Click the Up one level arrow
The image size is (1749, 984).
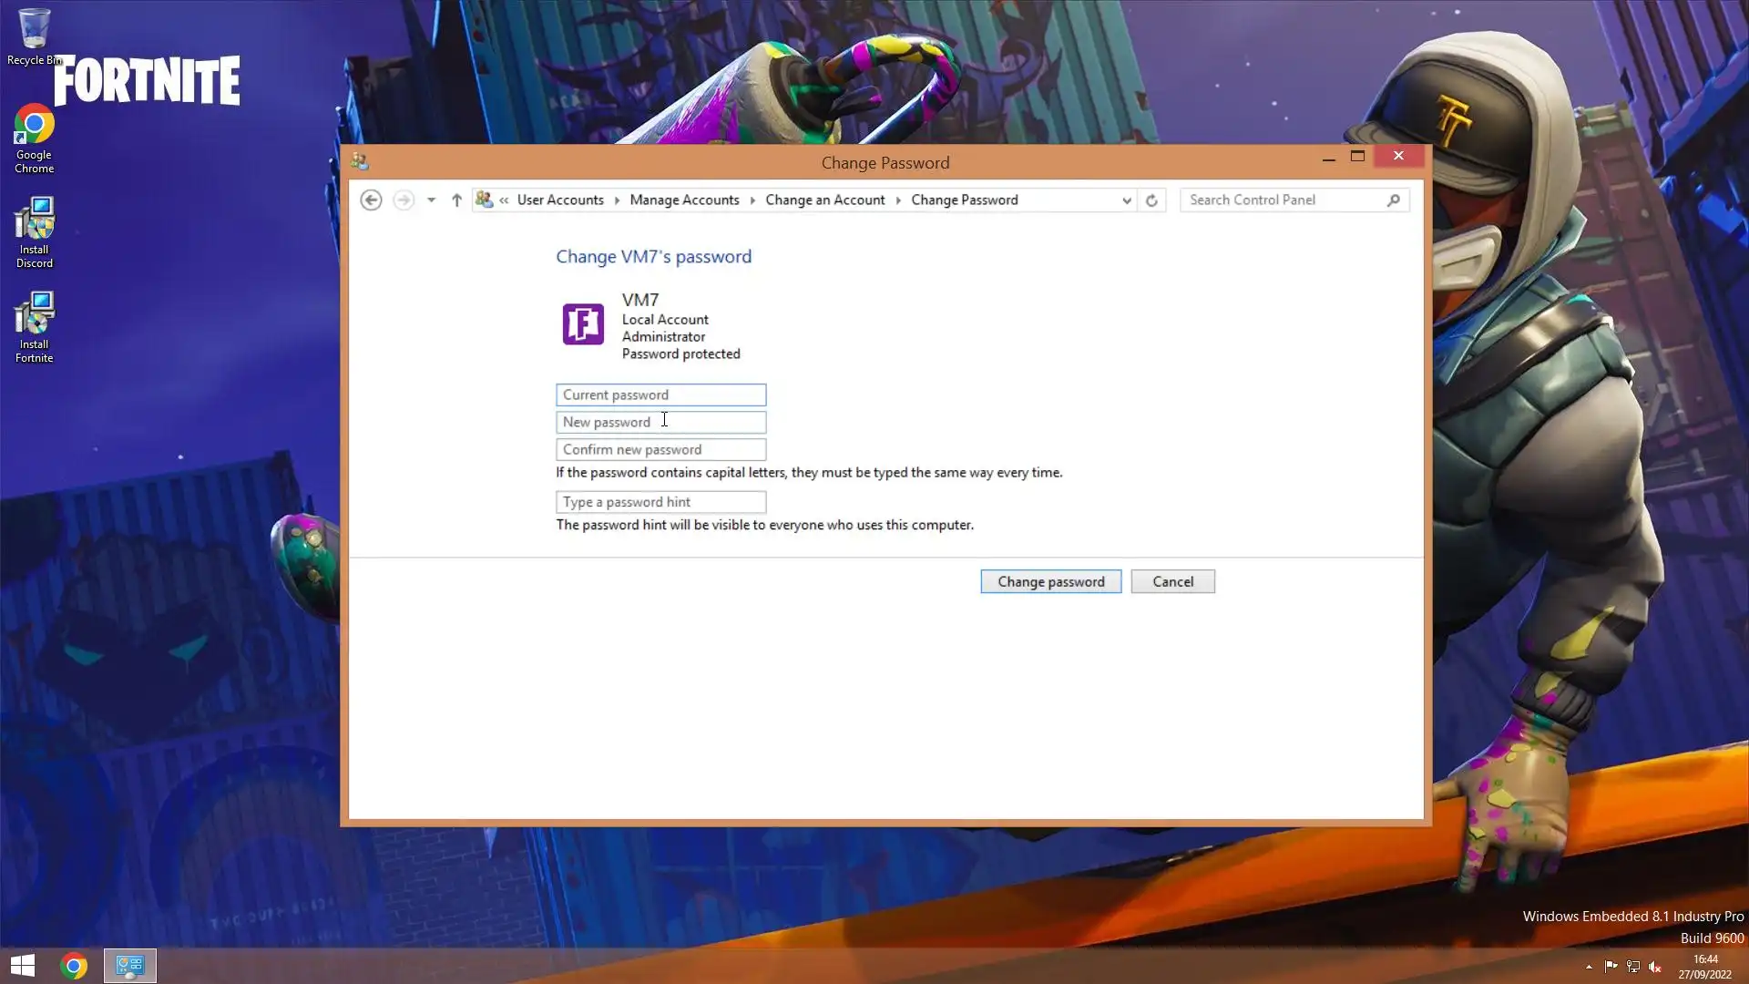pos(456,200)
